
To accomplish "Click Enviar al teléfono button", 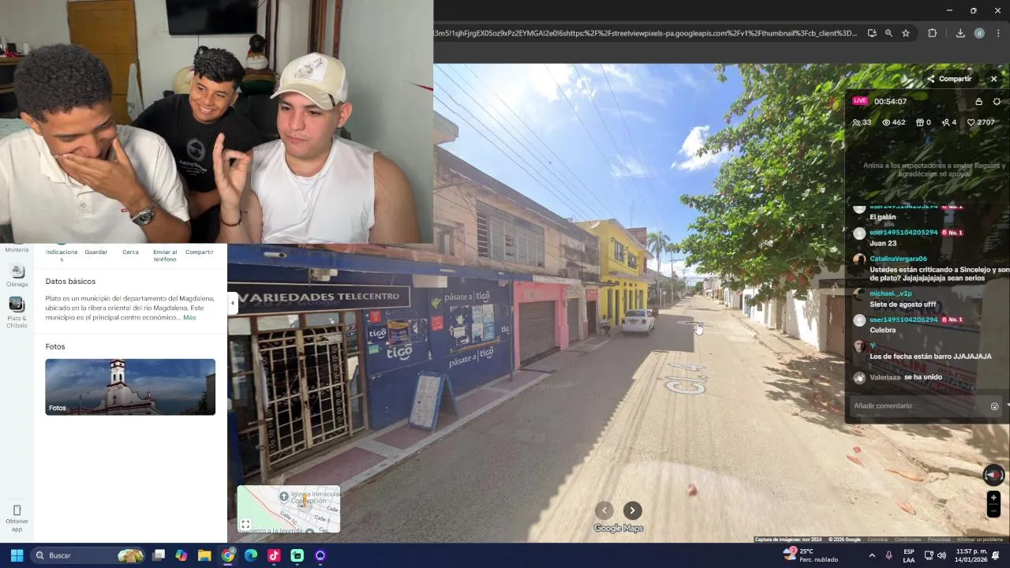I will (165, 256).
